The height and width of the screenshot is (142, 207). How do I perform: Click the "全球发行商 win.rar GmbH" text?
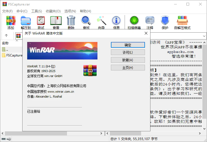pos(45,76)
